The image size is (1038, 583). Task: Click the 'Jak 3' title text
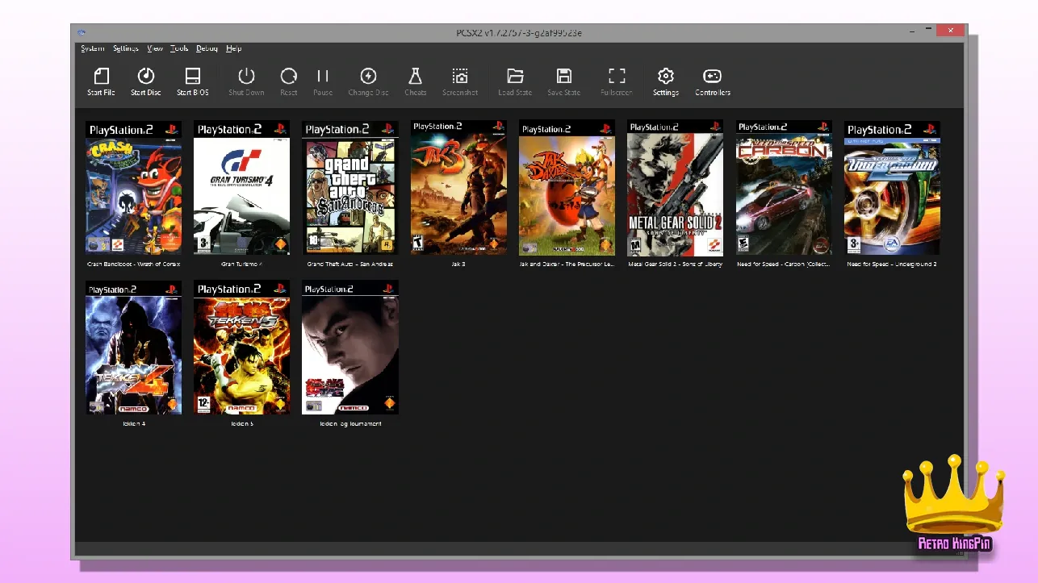[458, 264]
